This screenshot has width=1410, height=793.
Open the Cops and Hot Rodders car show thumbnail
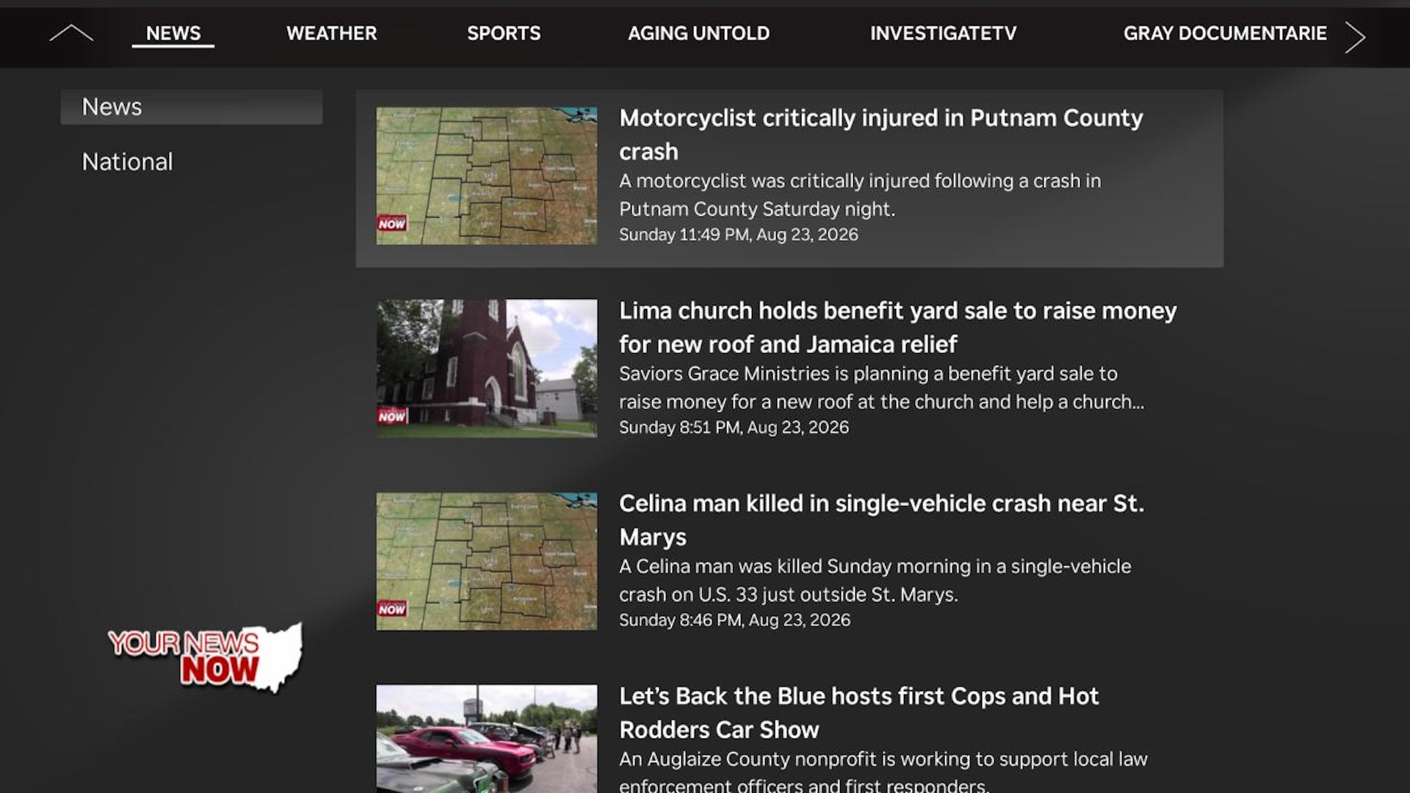[x=487, y=739]
